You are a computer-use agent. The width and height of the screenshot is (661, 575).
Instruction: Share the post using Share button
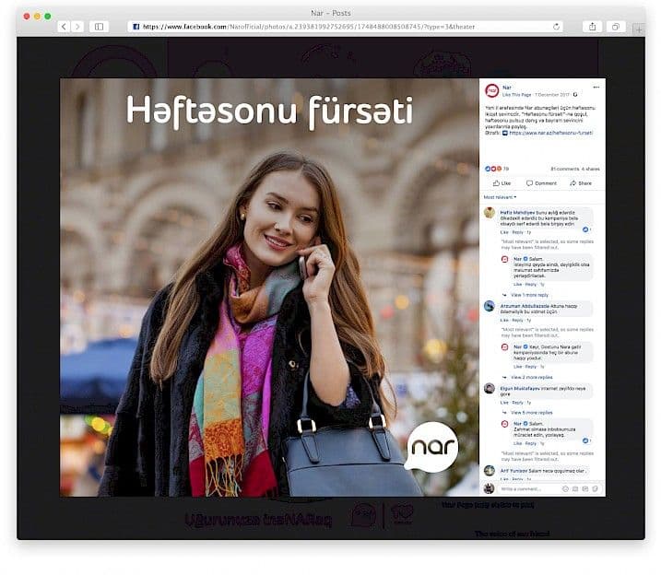tap(581, 183)
